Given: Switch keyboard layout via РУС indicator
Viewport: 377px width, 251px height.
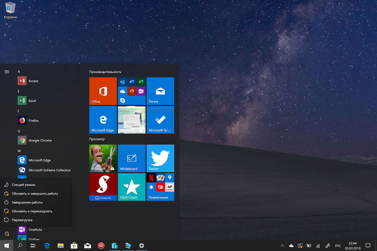Looking at the screenshot, I should [338, 246].
